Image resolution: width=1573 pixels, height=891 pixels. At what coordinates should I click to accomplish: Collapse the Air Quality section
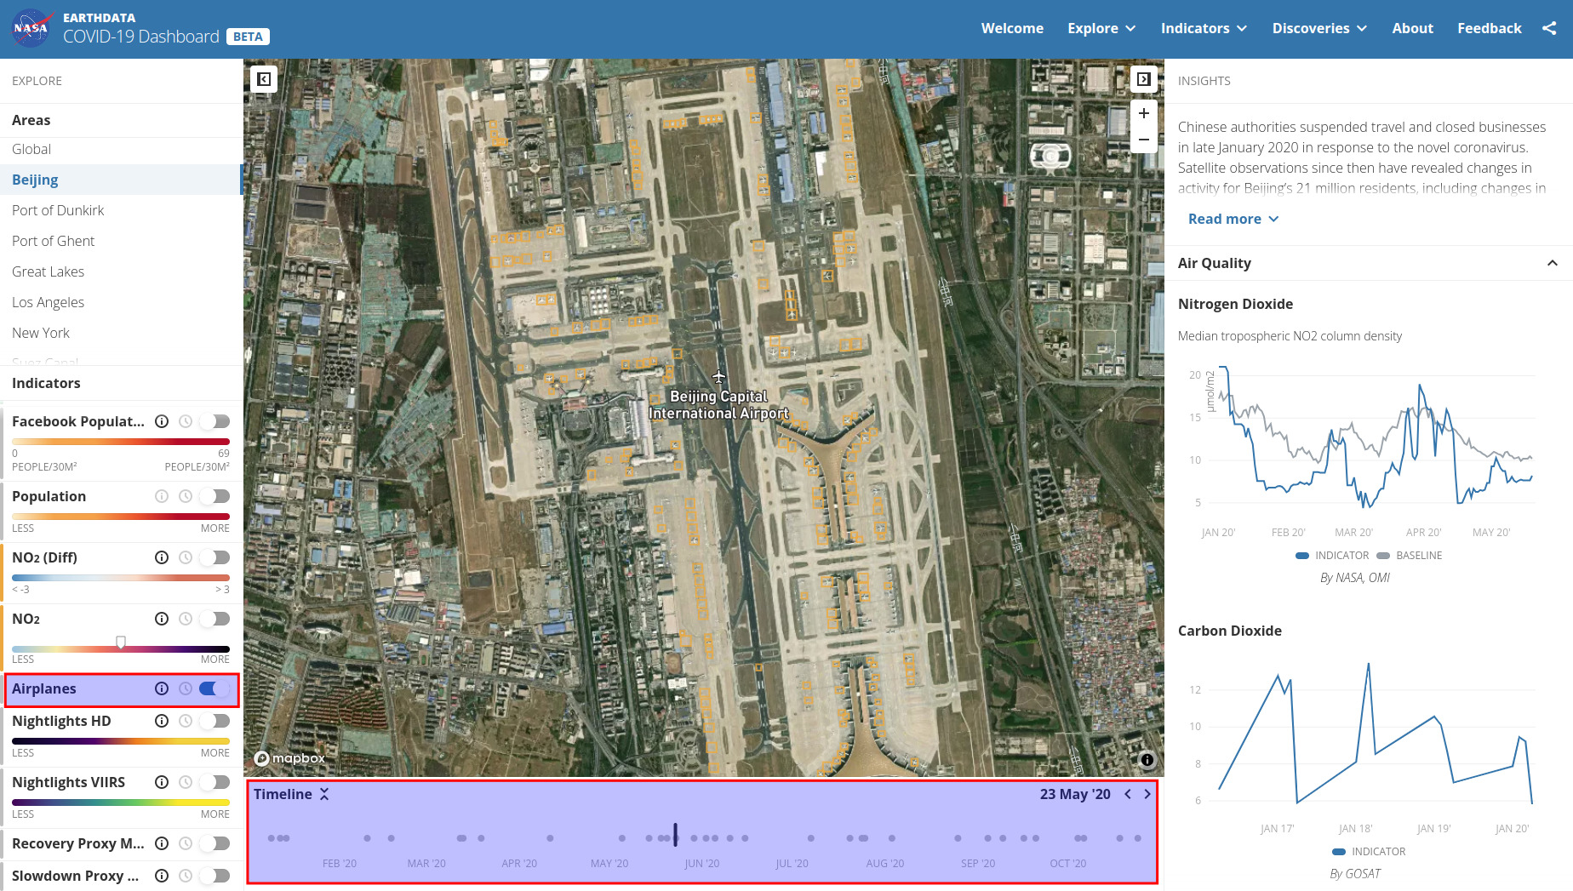[x=1552, y=263]
